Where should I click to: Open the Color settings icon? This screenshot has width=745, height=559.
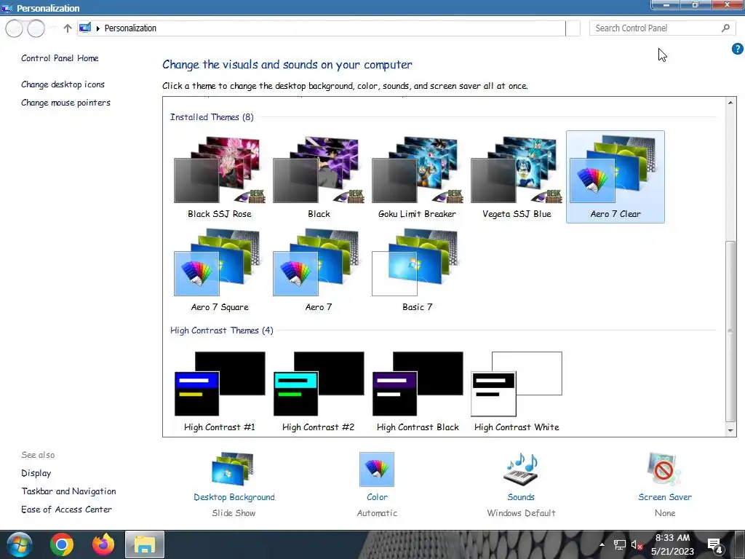(x=377, y=469)
